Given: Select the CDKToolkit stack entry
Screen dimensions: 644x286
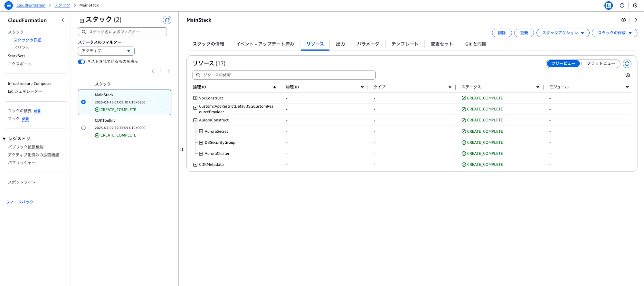Looking at the screenshot, I should click(125, 128).
